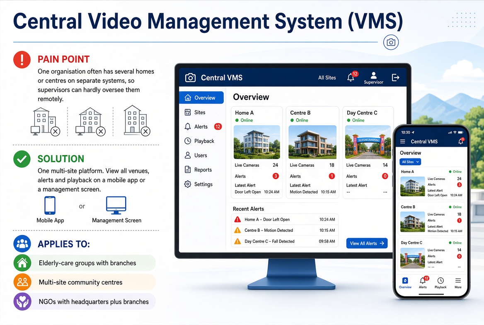This screenshot has width=484, height=325.
Task: Open the Centre B thumbnail in mobile app
Action: 412,222
